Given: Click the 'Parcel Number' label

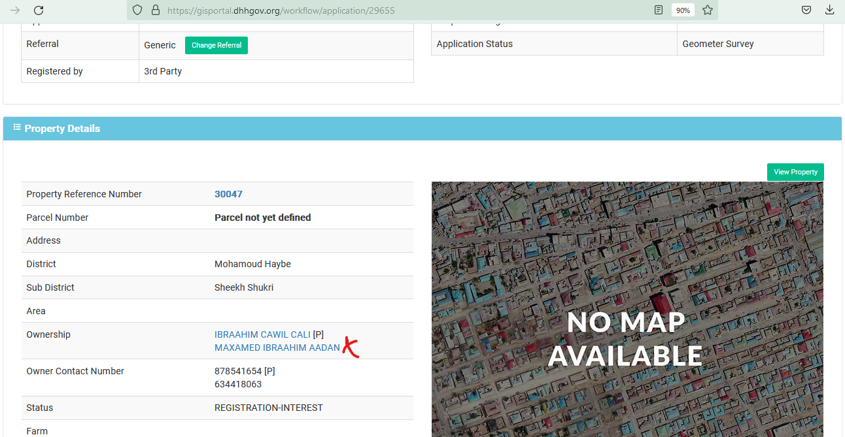Looking at the screenshot, I should (x=58, y=218).
